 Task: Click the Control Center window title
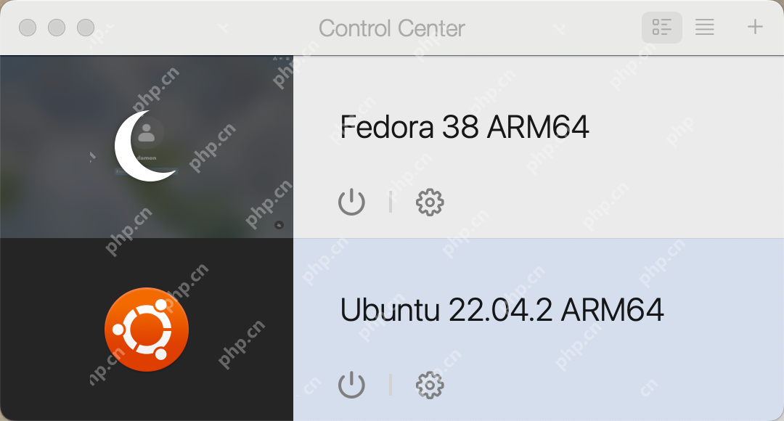tap(392, 28)
